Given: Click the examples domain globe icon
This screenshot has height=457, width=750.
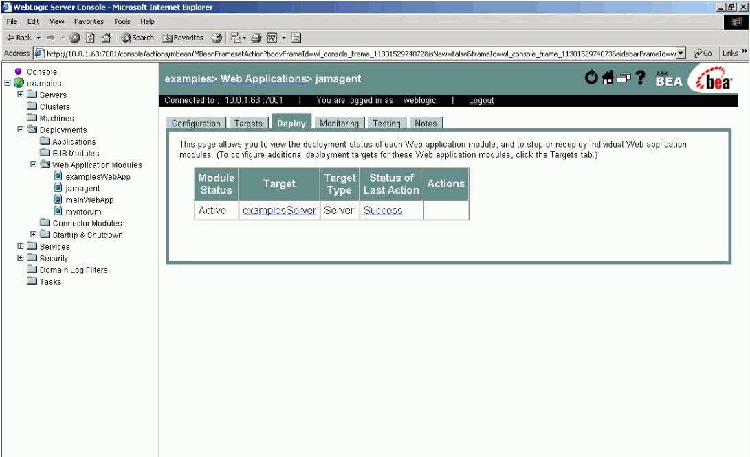Looking at the screenshot, I should [19, 83].
